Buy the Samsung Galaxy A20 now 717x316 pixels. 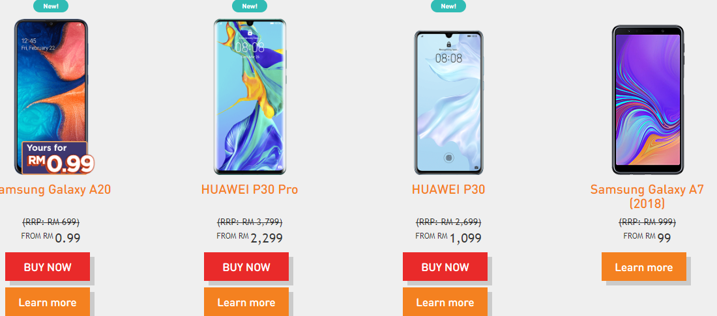point(48,267)
